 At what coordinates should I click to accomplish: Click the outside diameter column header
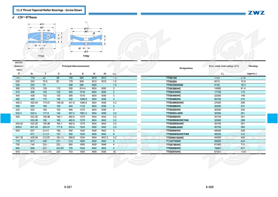point(19,66)
